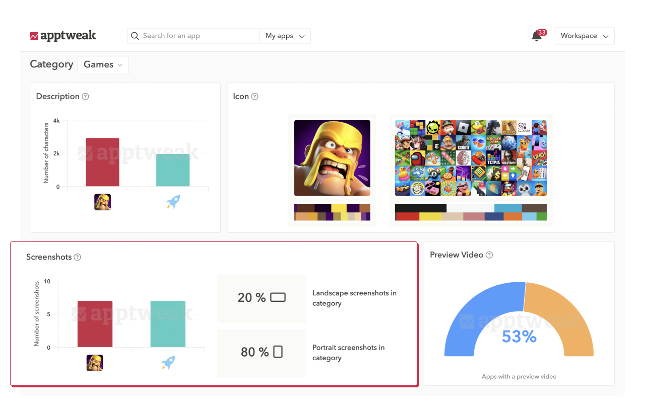Screen dimensions: 645x416
Task: Select rocket icon under Screenshots chart
Action: 168,363
